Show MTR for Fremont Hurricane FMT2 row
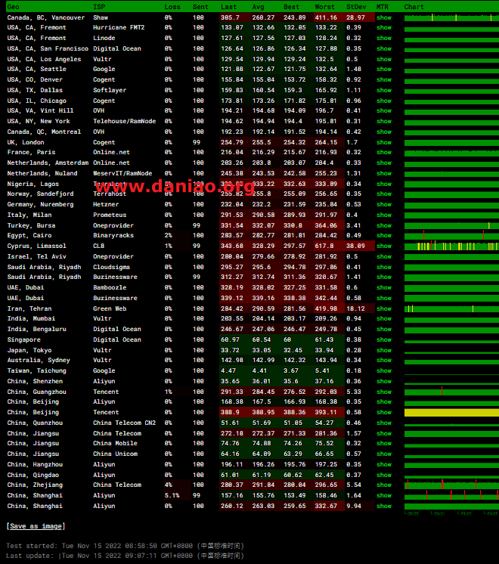This screenshot has height=564, width=499. 384,27
